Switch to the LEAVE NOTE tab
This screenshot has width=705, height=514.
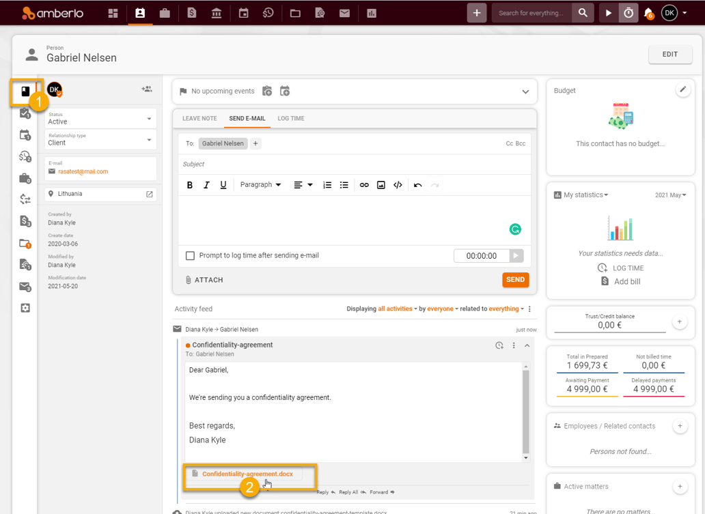(198, 118)
